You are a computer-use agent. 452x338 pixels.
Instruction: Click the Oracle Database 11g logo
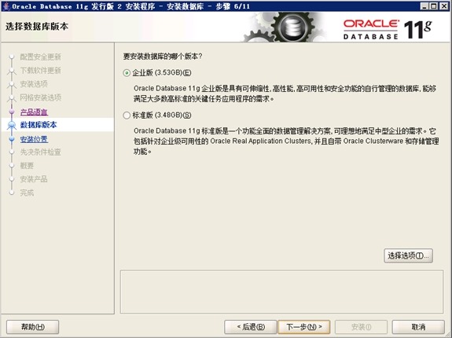click(x=388, y=29)
